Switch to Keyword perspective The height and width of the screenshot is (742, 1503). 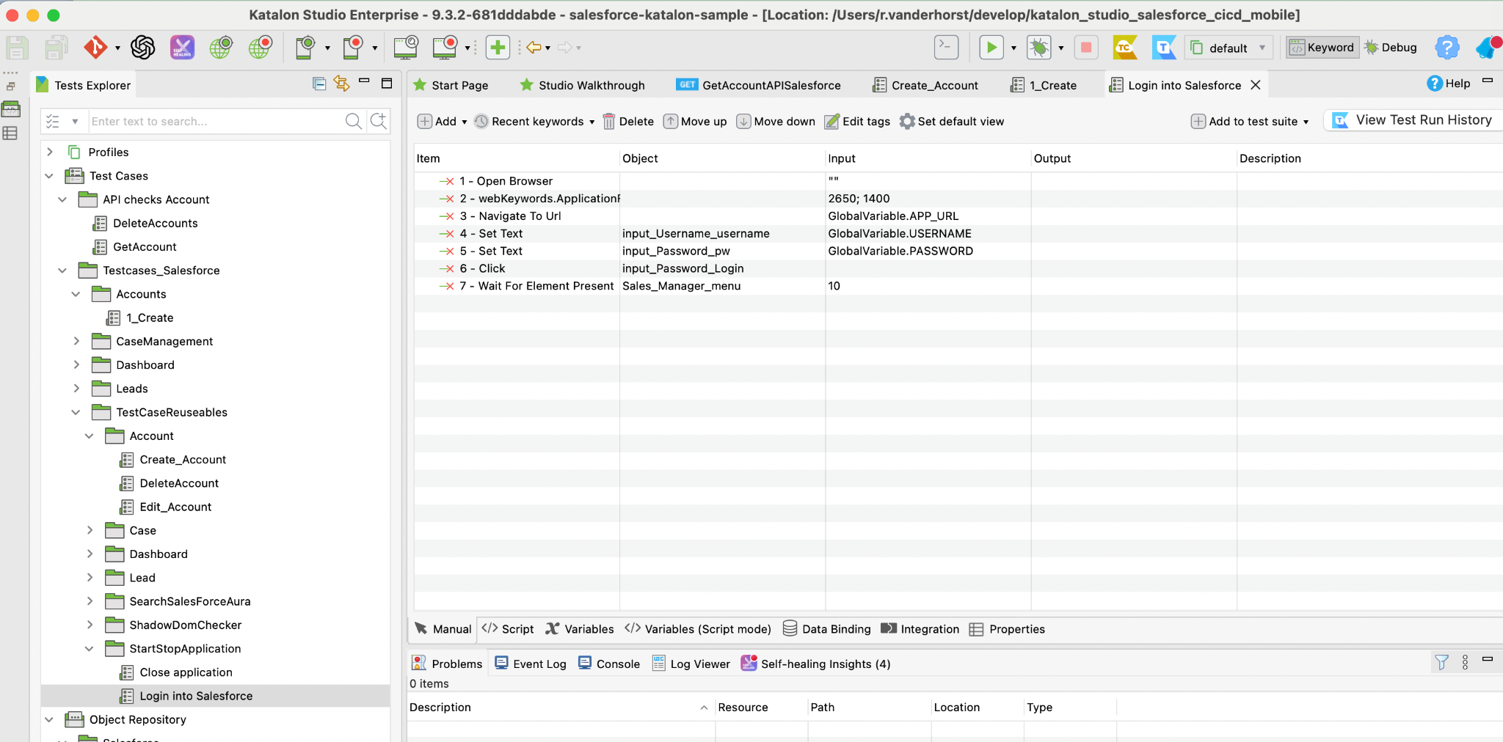coord(1322,48)
